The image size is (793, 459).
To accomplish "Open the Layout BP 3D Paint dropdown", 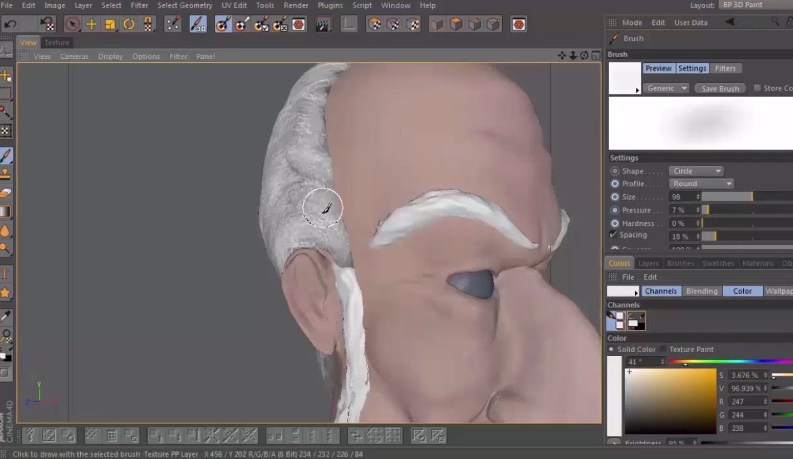I will [x=756, y=5].
